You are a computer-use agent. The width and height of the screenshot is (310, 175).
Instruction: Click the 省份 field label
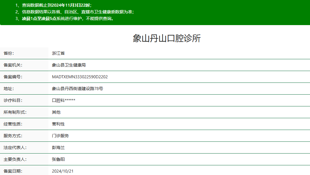9,53
